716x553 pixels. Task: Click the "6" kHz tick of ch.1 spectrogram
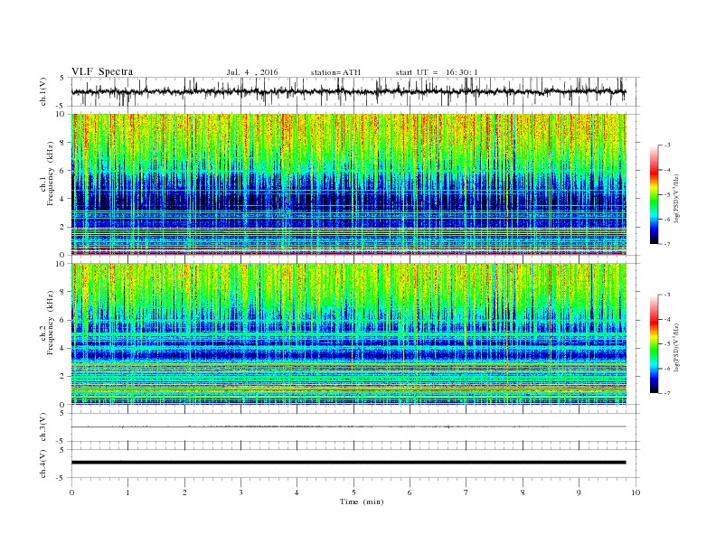pos(63,170)
